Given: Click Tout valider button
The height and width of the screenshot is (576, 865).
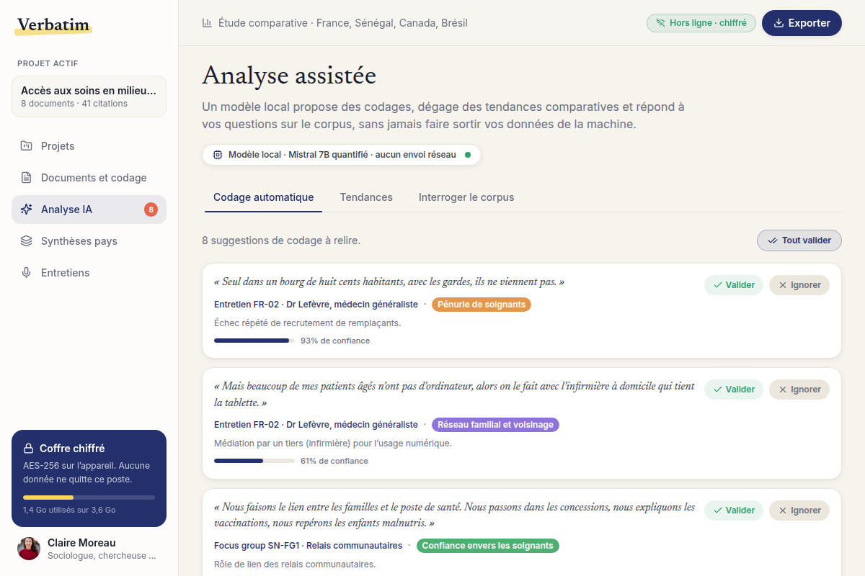Looking at the screenshot, I should [x=799, y=240].
